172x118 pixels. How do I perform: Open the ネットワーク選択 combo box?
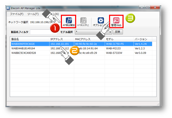click(45, 22)
